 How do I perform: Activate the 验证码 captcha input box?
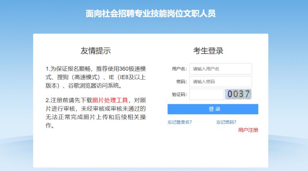(x=207, y=94)
